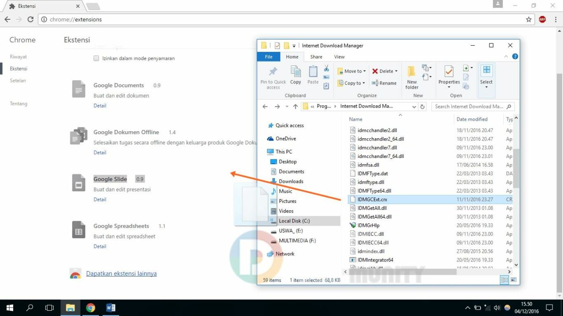Refresh the Explorer folder view

pos(423,107)
